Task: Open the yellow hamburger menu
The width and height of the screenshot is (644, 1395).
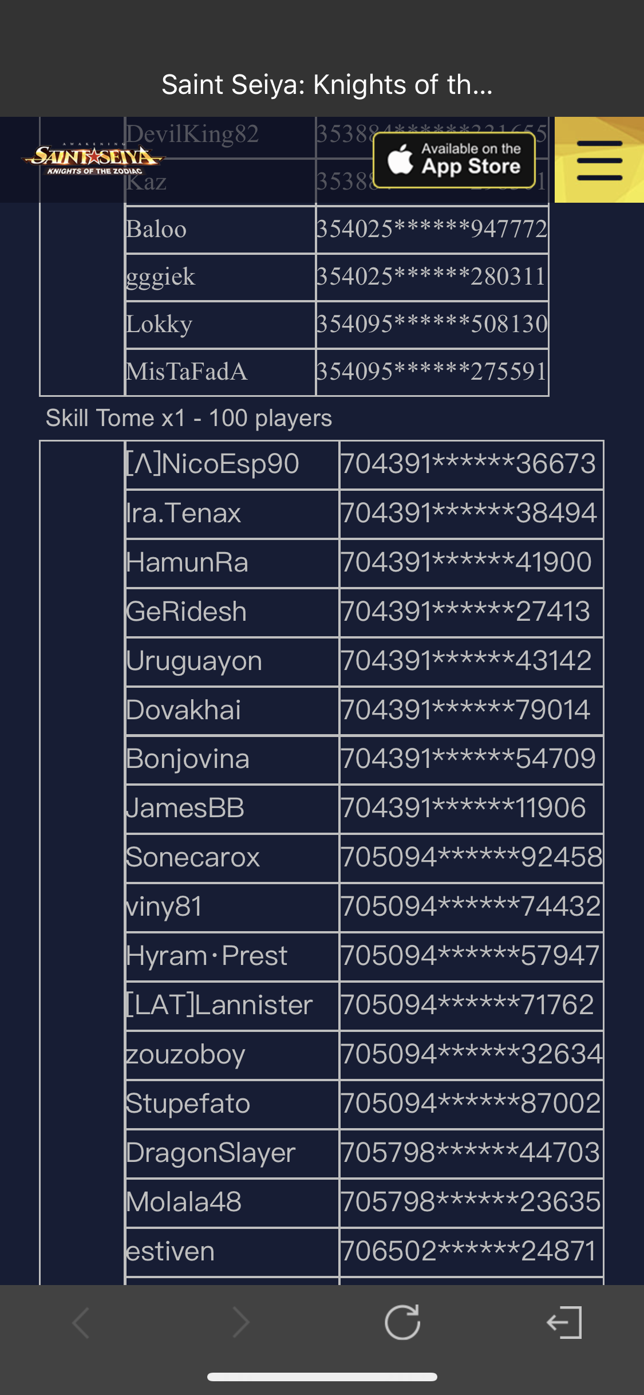Action: (x=599, y=160)
